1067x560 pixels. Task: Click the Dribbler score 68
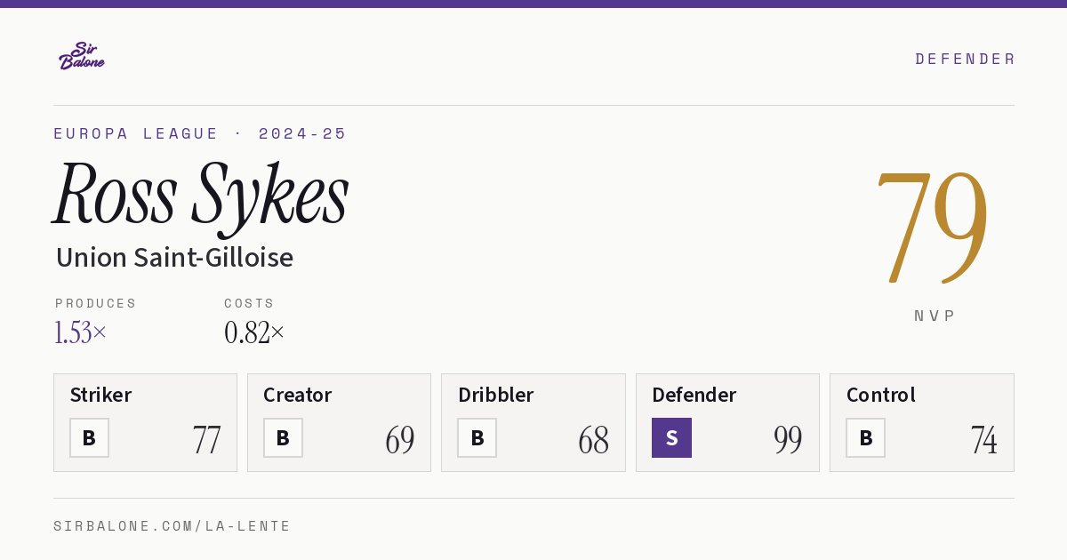(593, 440)
